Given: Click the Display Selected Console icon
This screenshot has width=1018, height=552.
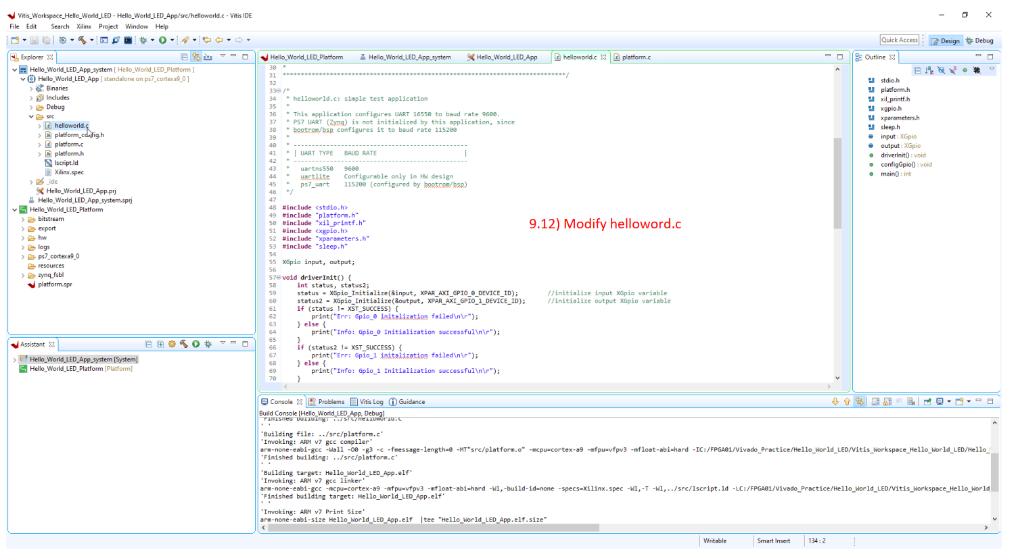Looking at the screenshot, I should (x=940, y=401).
